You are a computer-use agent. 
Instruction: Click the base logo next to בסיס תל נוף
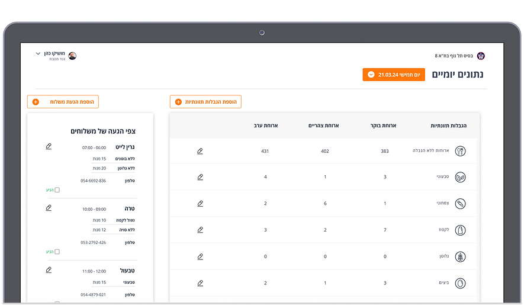tap(481, 56)
